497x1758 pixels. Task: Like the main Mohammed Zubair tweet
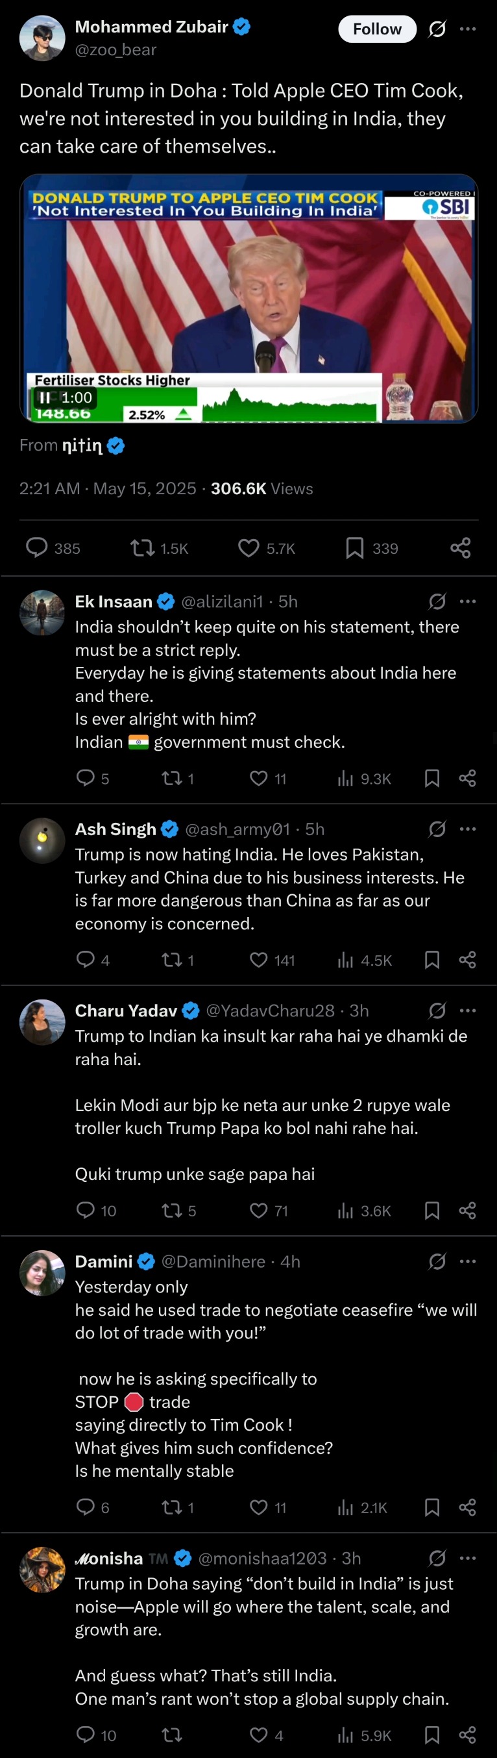tap(266, 548)
